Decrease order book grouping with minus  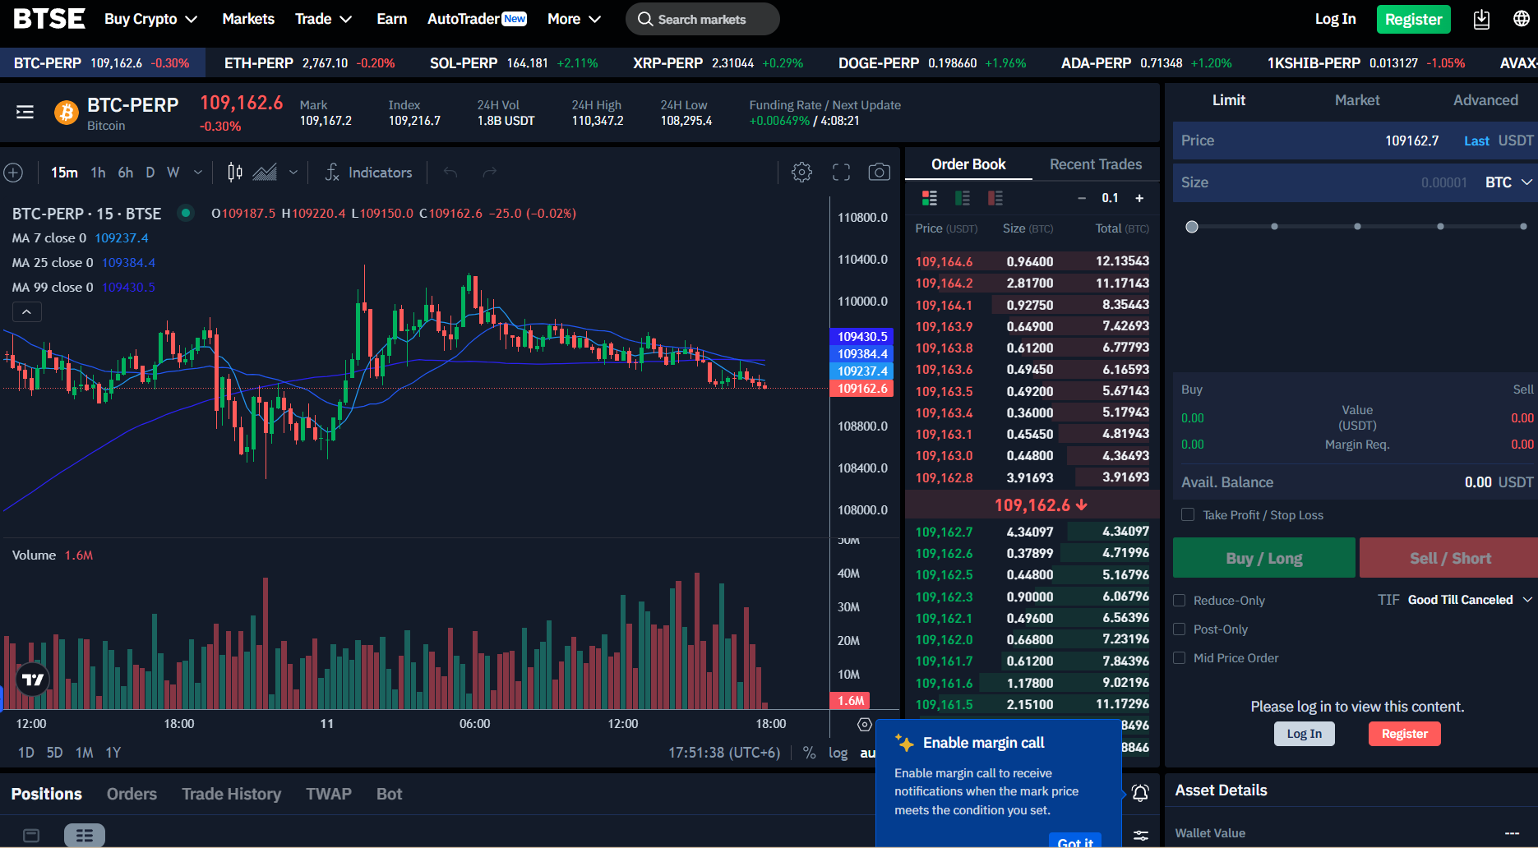[1082, 198]
